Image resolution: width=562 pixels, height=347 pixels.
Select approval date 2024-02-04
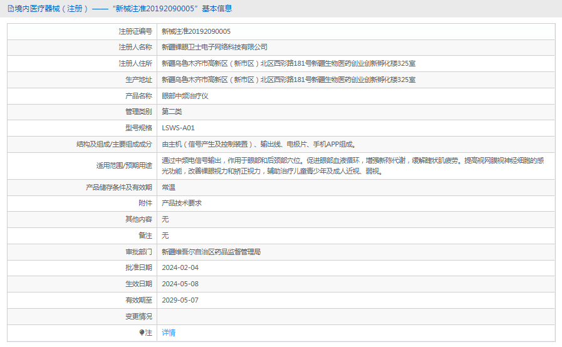click(180, 268)
